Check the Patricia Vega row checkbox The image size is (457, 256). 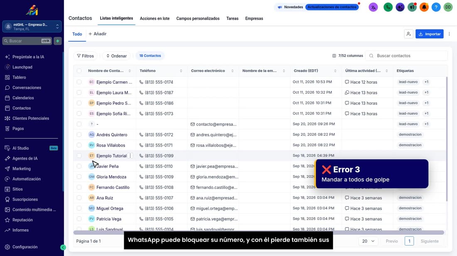(79, 219)
